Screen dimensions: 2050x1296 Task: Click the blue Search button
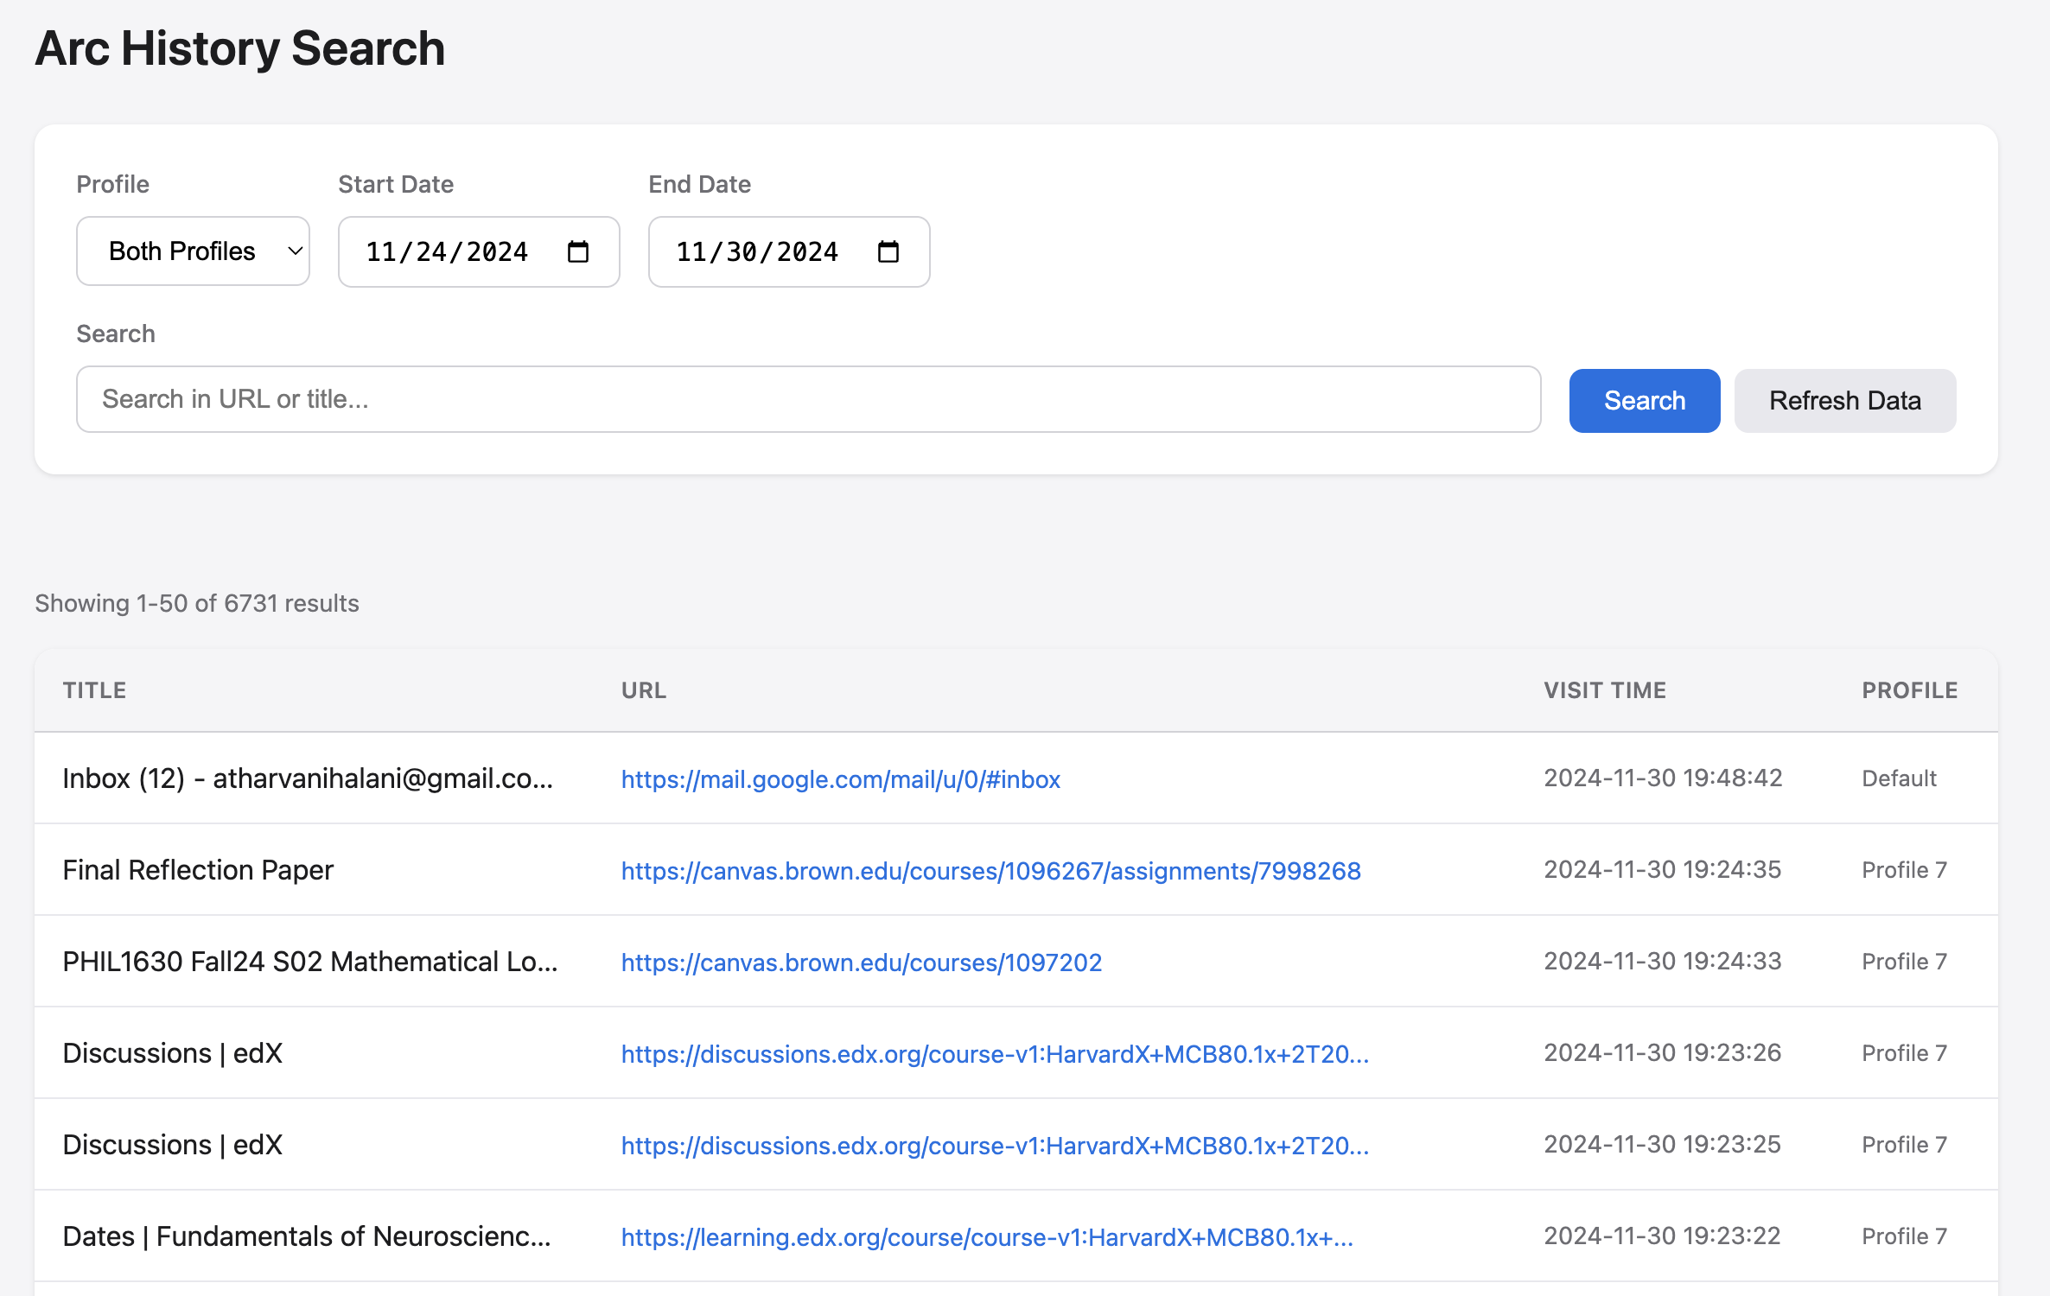(x=1644, y=400)
